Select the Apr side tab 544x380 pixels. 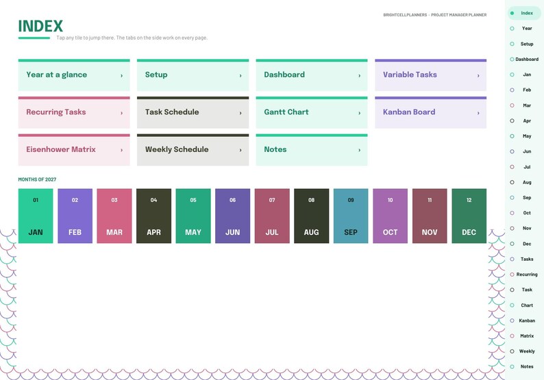(x=524, y=121)
